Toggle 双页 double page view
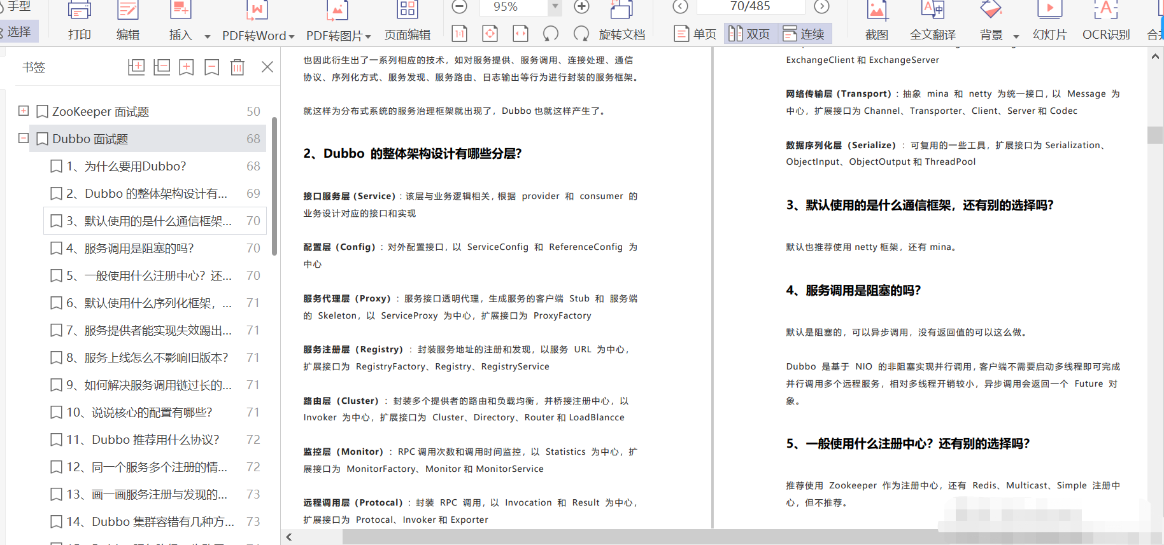Viewport: 1164px width, 545px height. pyautogui.click(x=749, y=34)
